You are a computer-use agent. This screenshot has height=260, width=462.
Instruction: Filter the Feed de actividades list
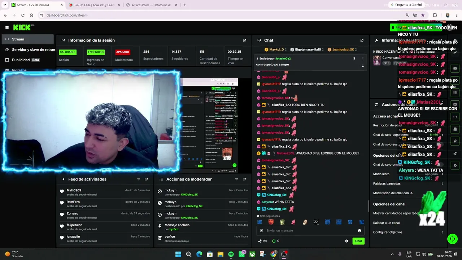(x=139, y=179)
